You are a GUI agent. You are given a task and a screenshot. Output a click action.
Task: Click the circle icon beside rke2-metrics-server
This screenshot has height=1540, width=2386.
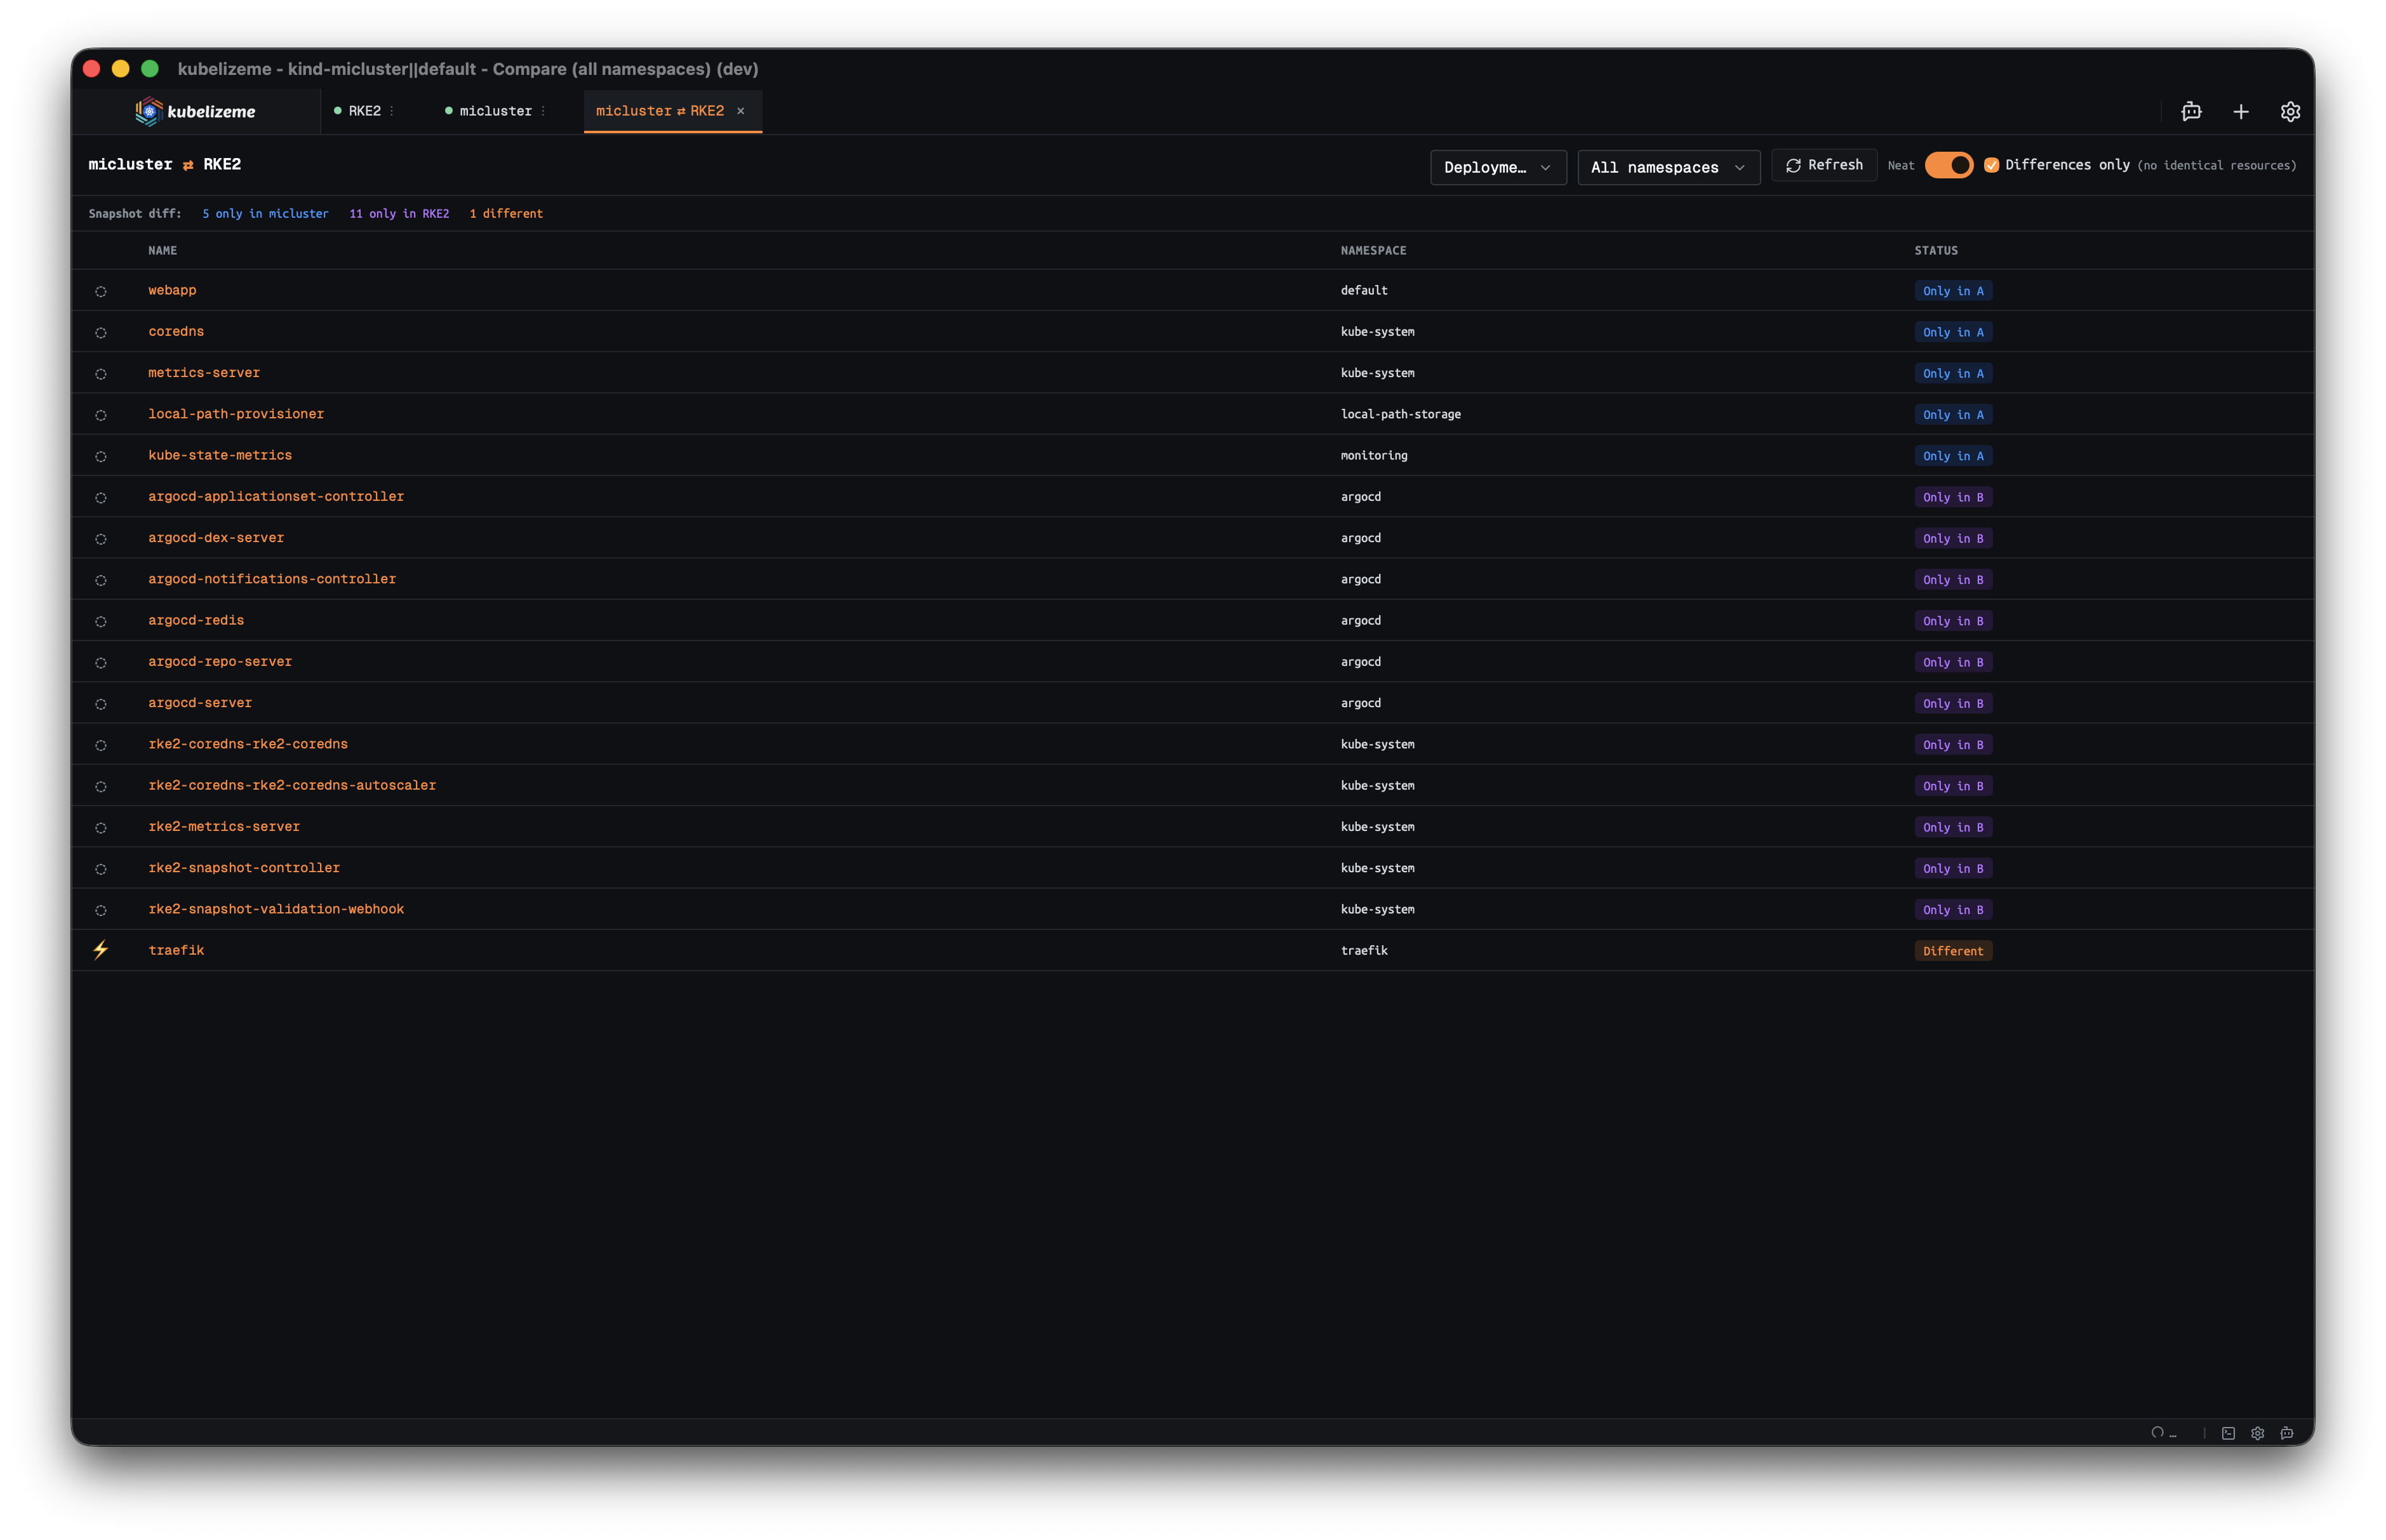[x=101, y=827]
